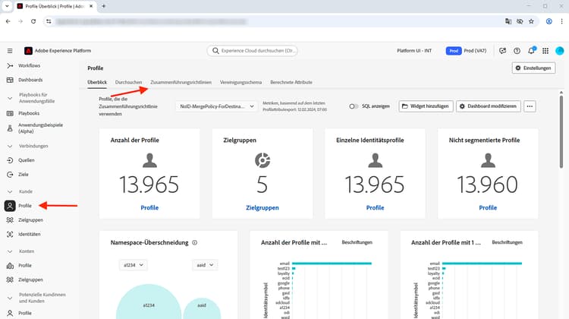Click the Namespace-Überschneidung info icon
Image resolution: width=569 pixels, height=319 pixels.
pyautogui.click(x=194, y=243)
